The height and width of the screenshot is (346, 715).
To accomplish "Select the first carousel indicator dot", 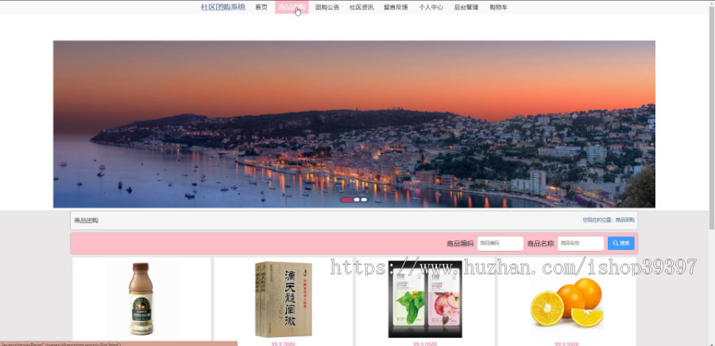I will [x=346, y=200].
